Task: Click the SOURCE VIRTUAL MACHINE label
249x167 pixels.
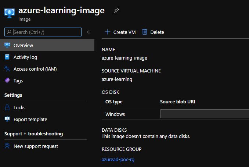Action: coord(131,71)
